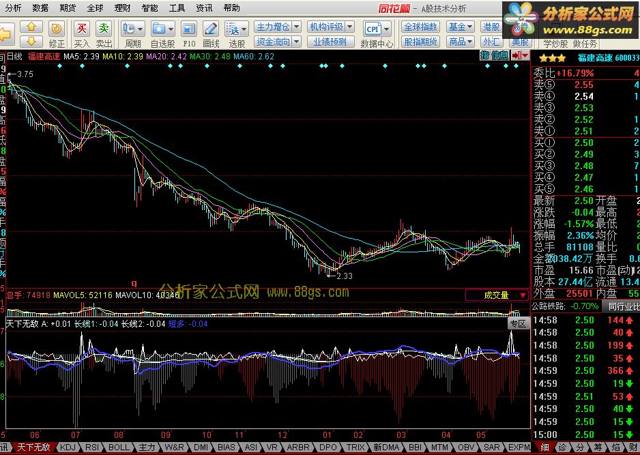Open the 选股 stock picker icon
This screenshot has height=455, width=640.
pyautogui.click(x=233, y=29)
